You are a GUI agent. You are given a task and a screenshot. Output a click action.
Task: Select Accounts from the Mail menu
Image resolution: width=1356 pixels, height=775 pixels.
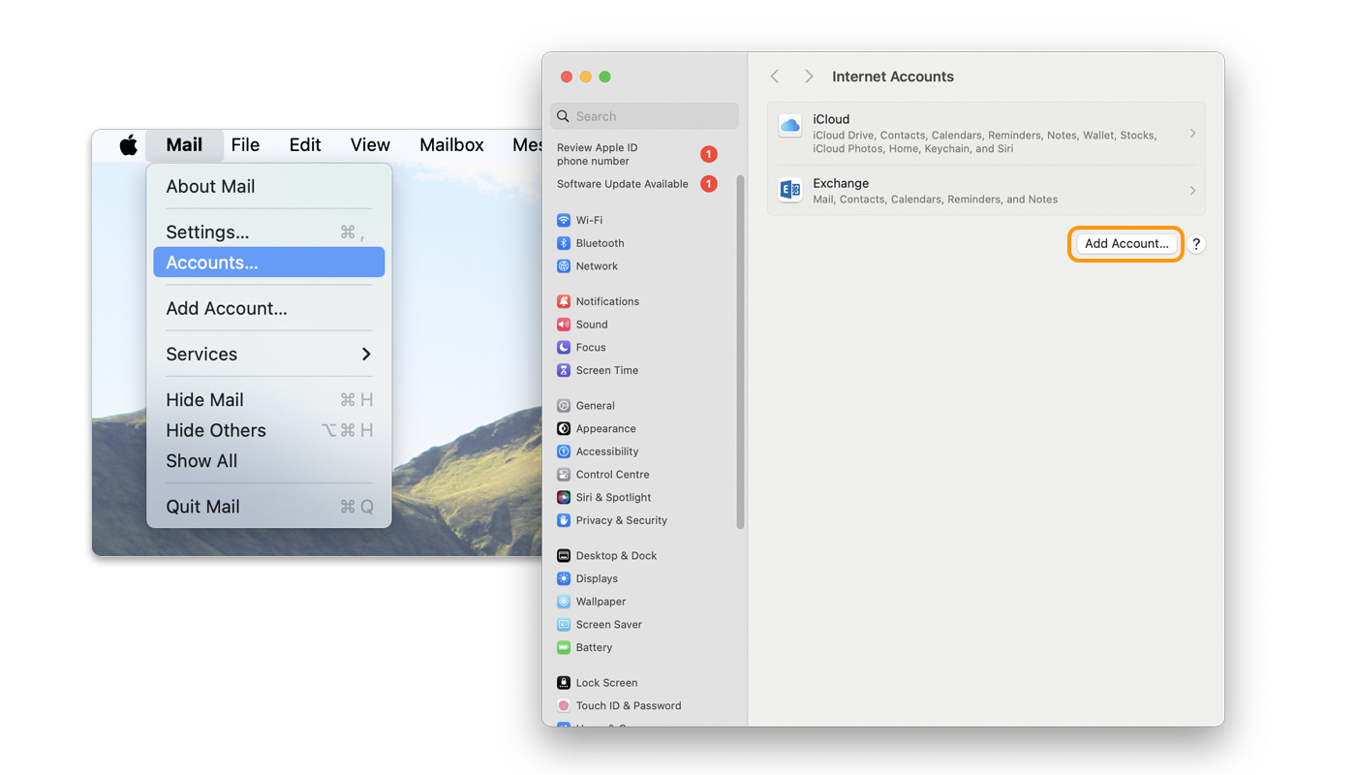268,262
